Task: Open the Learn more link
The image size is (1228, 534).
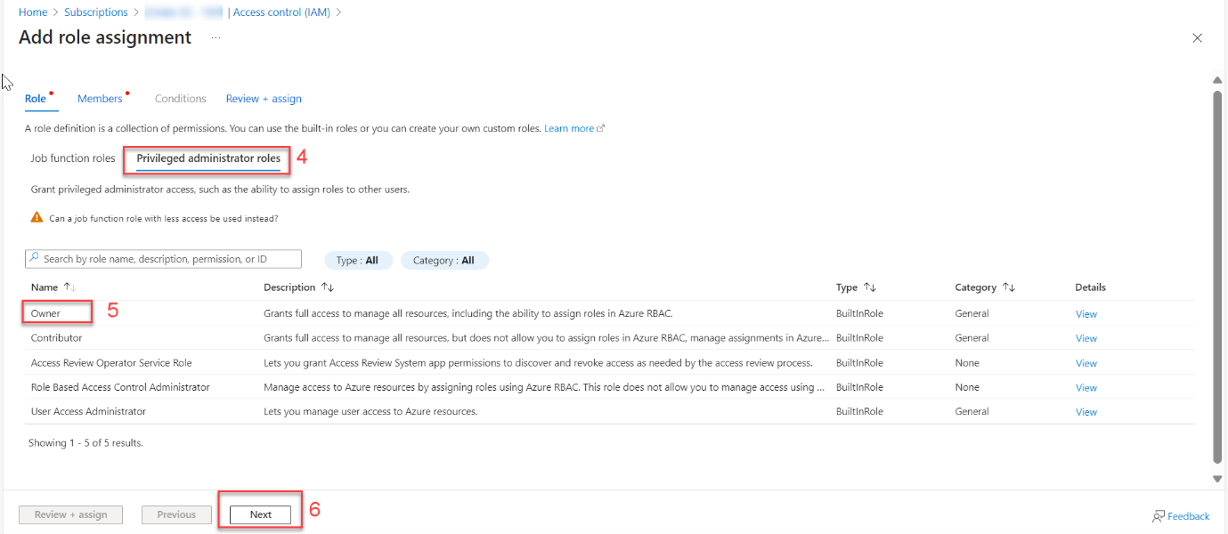Action: pos(569,128)
